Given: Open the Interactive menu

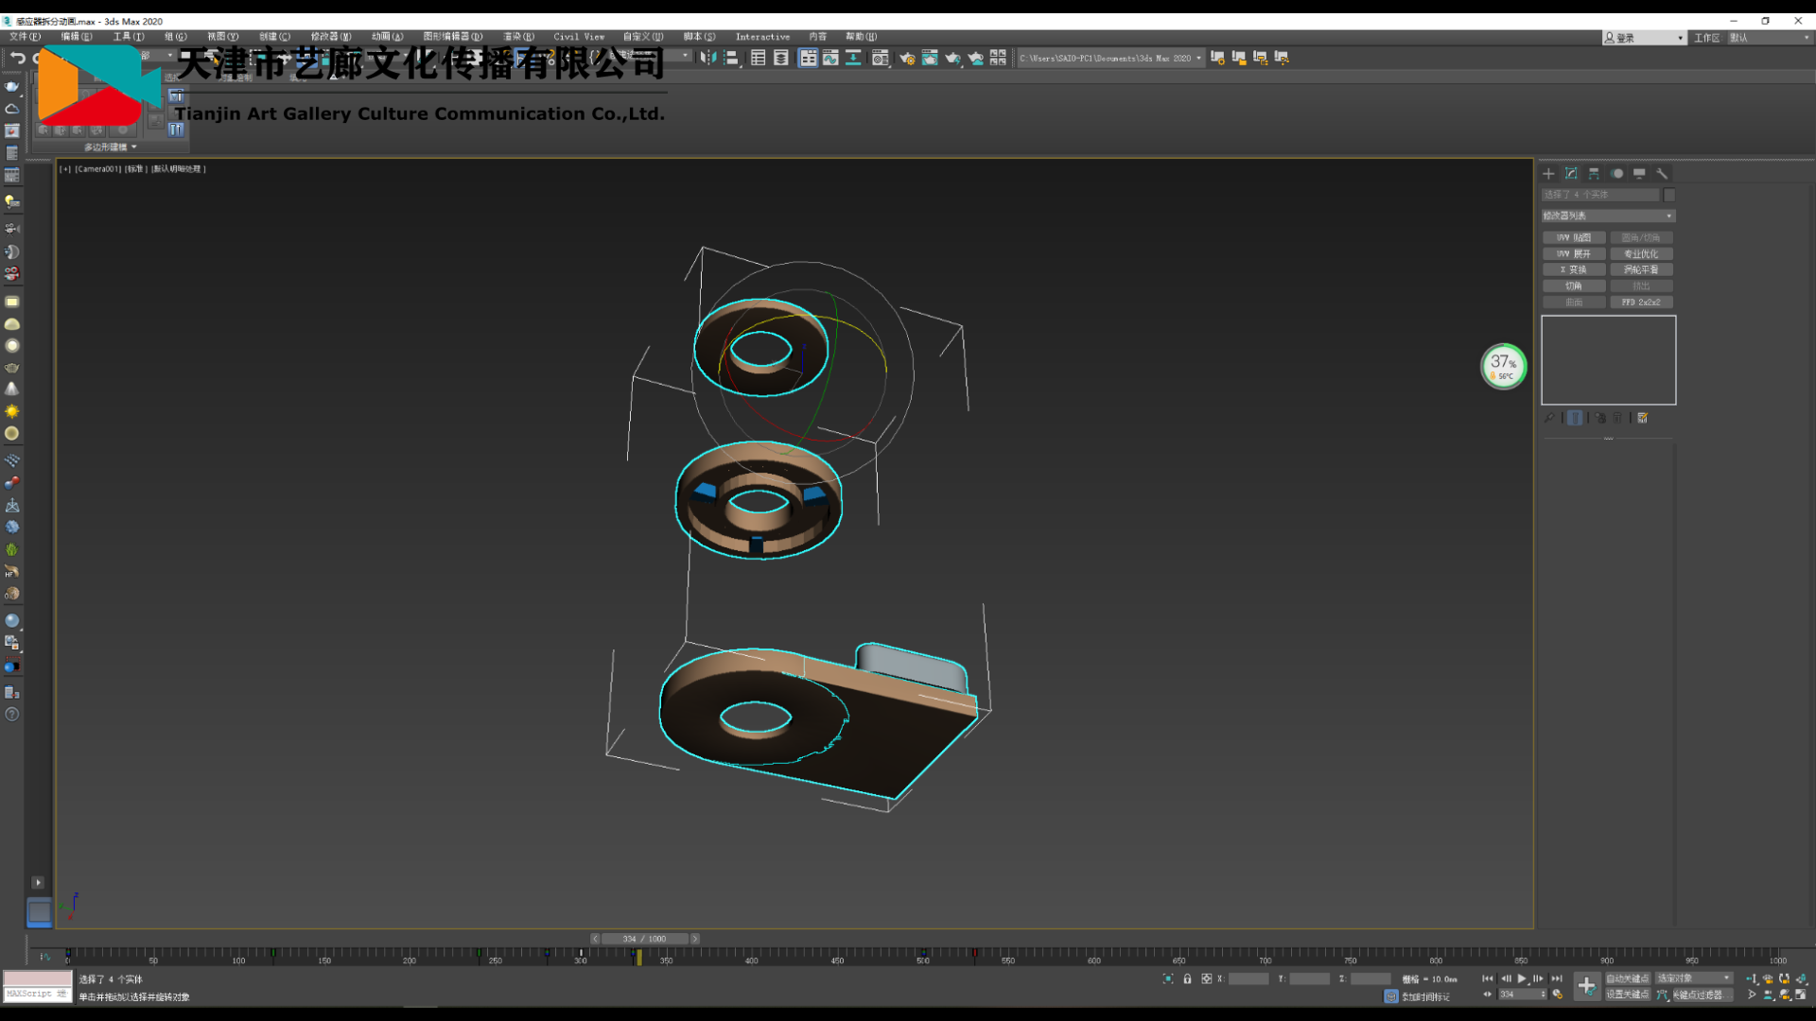Looking at the screenshot, I should (x=762, y=37).
